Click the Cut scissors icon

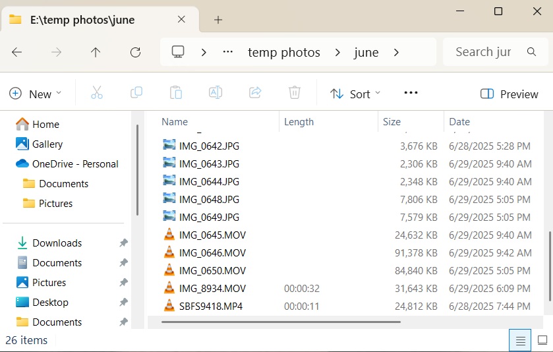[x=97, y=94]
